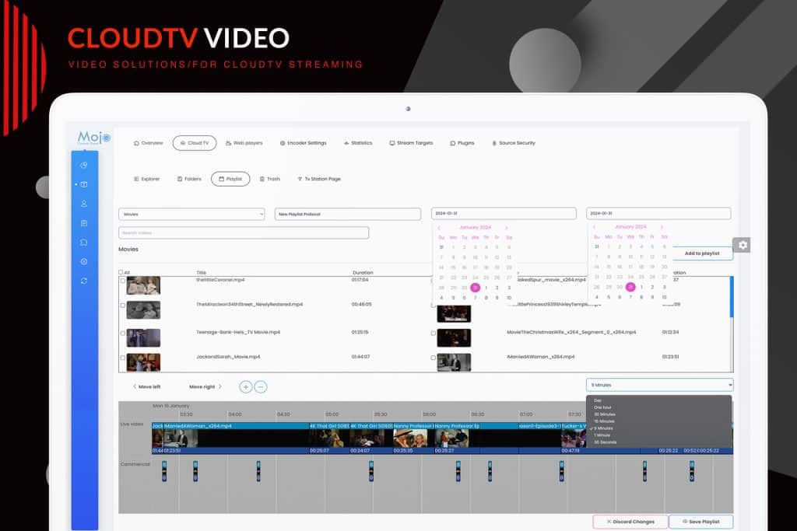The image size is (797, 531).
Task: Check the TheMiracleon34thStreet row checkbox
Action: (x=122, y=306)
